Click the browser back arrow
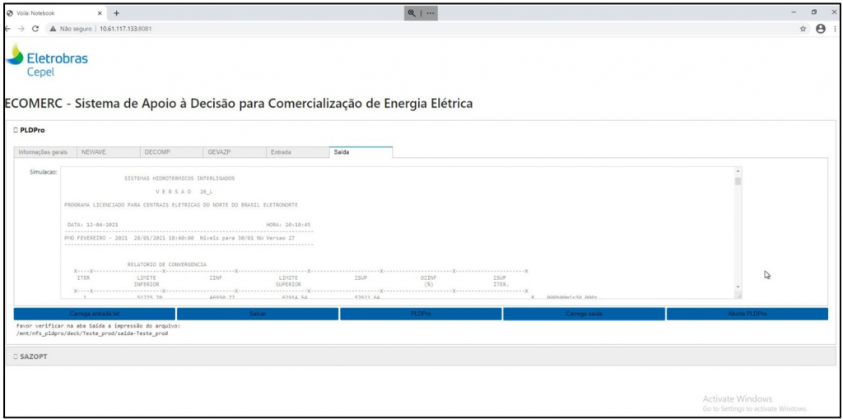Image resolution: width=843 pixels, height=419 pixels. [x=8, y=29]
